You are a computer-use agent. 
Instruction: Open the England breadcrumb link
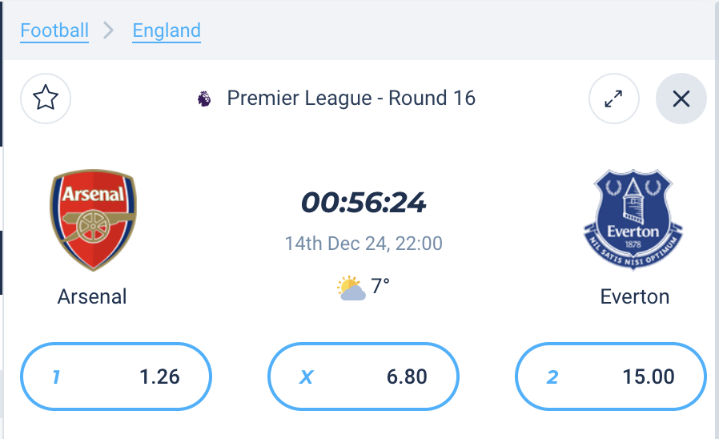pos(167,30)
